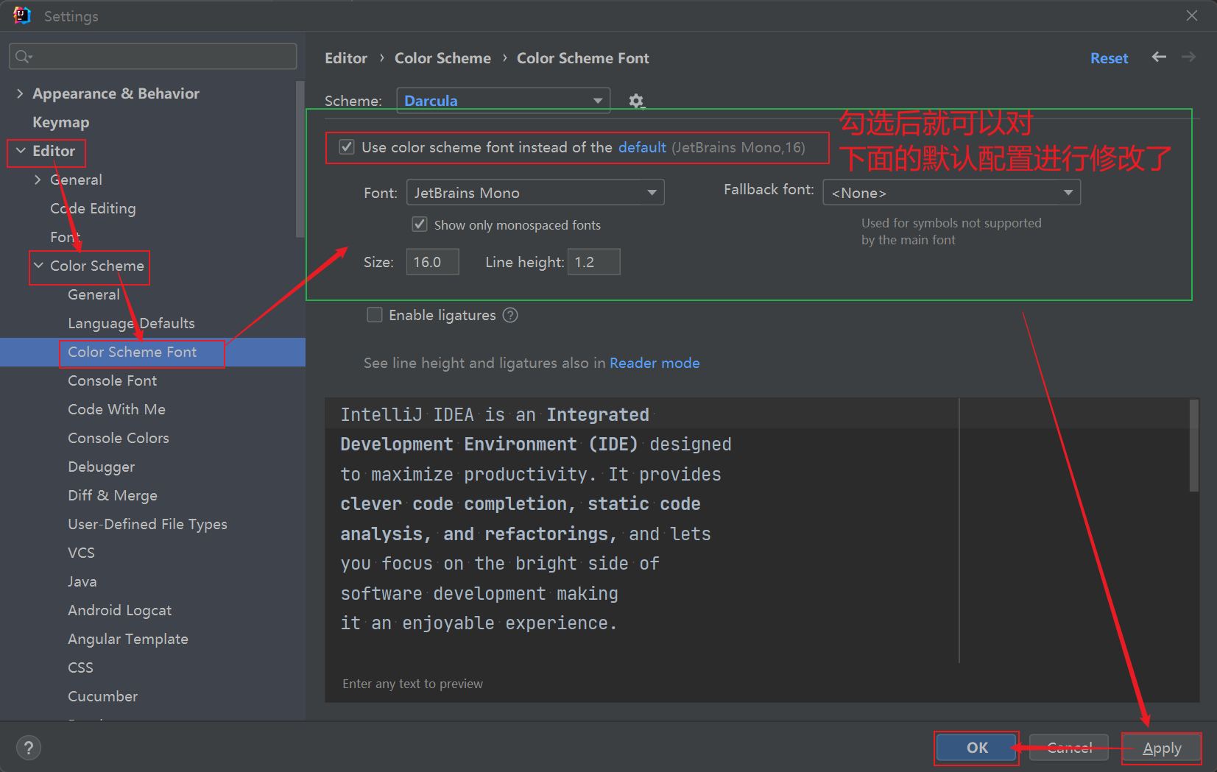Select Keymap settings page
1217x772 pixels.
click(x=61, y=122)
